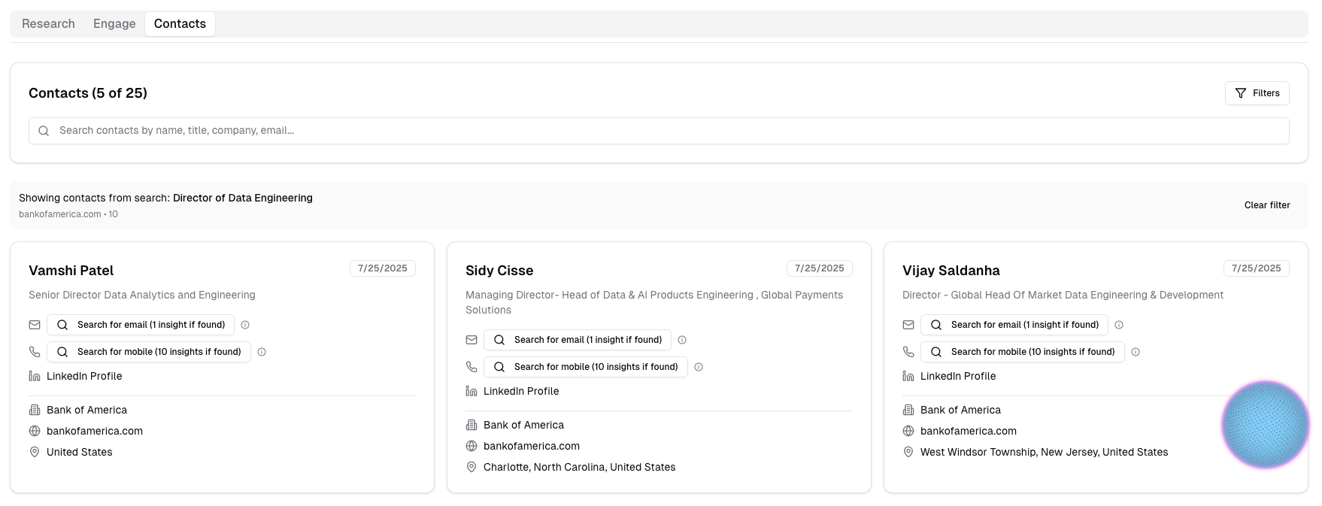Search for Vijay Saldanha's email

pos(1014,325)
